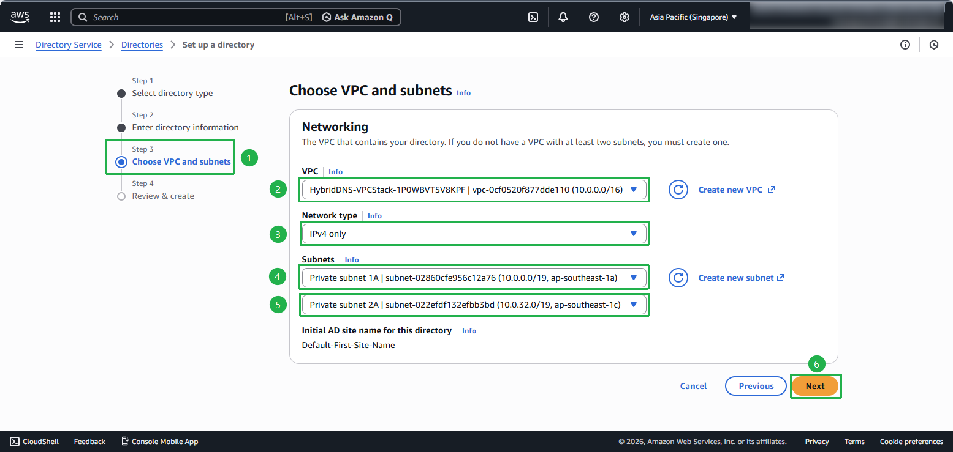
Task: Open the Private subnet 2A dropdown
Action: (474, 305)
